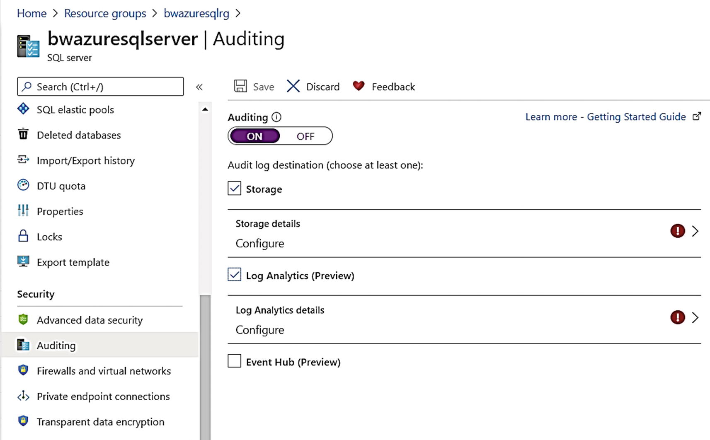Click the Deleted databases trash icon
The height and width of the screenshot is (440, 710).
coord(23,134)
